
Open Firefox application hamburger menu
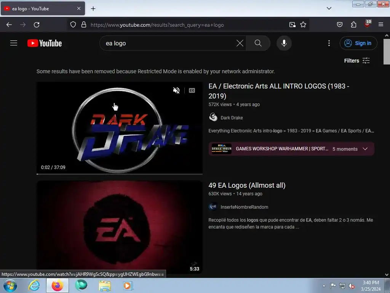[x=381, y=25]
